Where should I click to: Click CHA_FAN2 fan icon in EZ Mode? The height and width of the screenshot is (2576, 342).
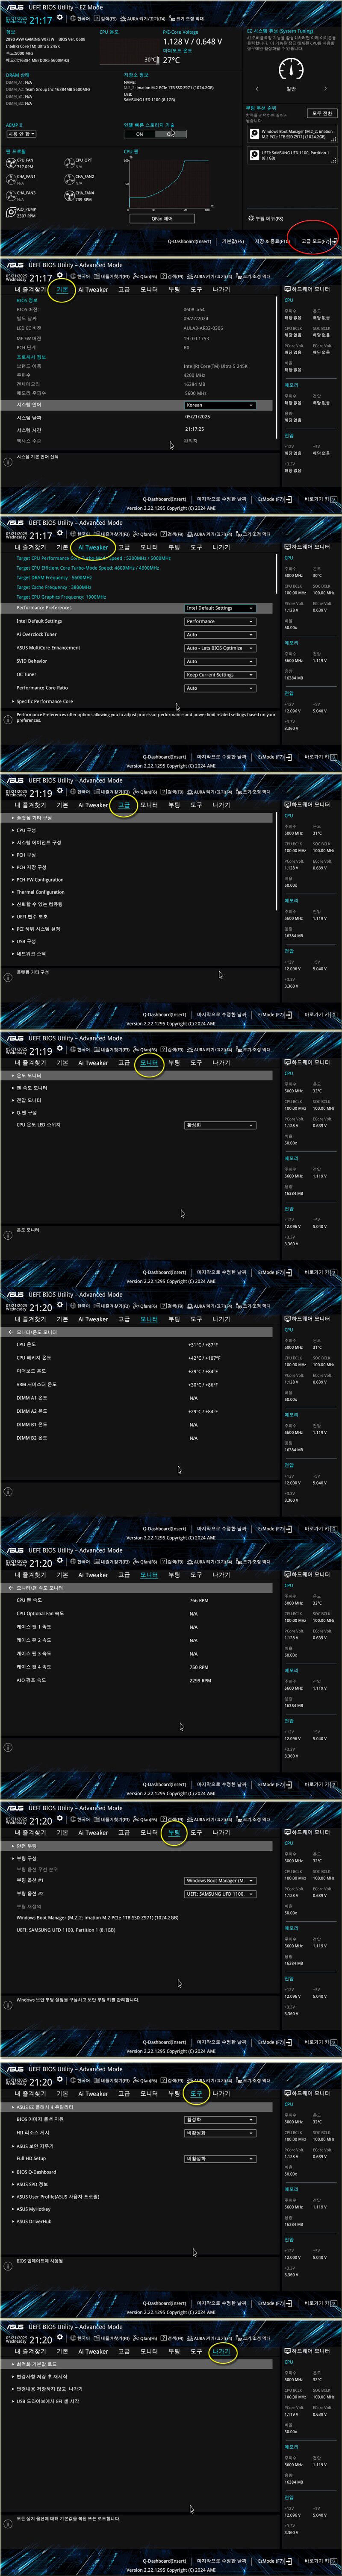(70, 180)
